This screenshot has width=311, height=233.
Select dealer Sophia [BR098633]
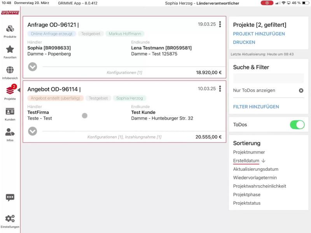[x=49, y=48]
